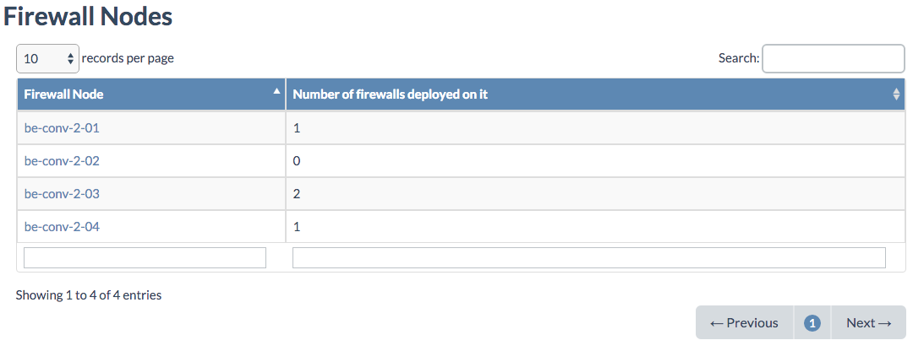Click 'Number of firewalls deployed on it' header text
Screen dimensions: 913x351
pos(390,94)
